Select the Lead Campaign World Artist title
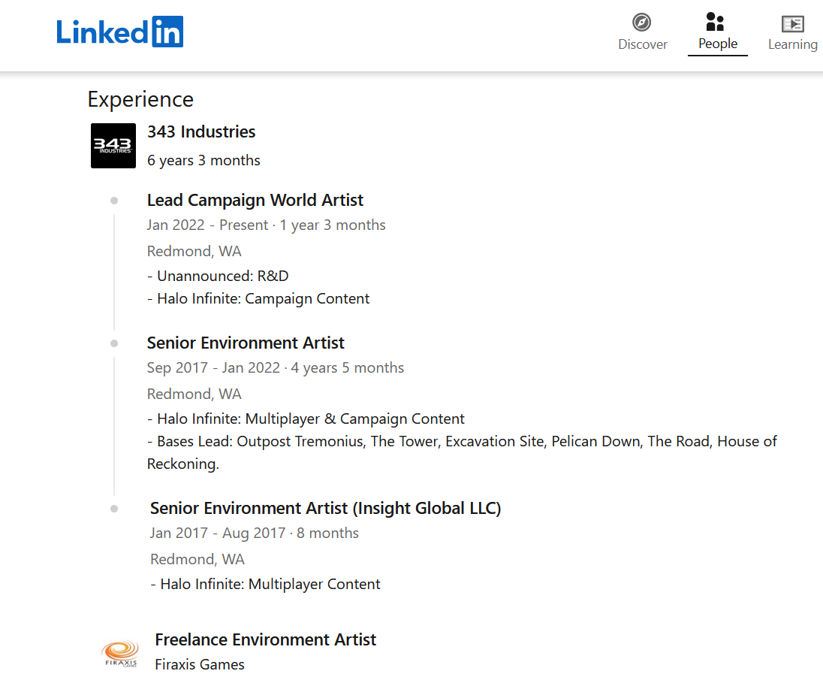Screen dimensions: 823x677 pyautogui.click(x=255, y=200)
